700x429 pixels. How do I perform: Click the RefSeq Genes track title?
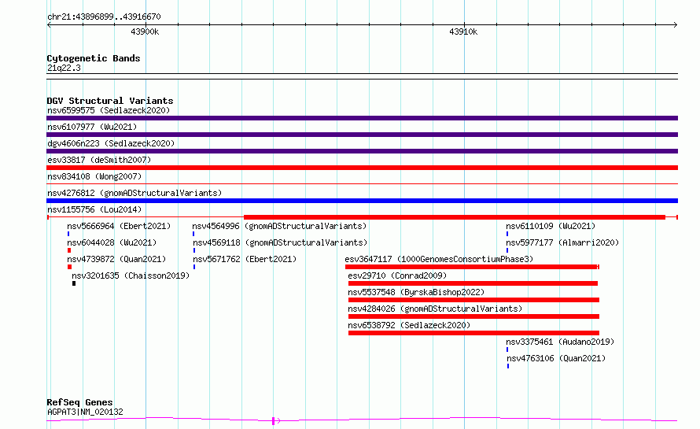point(79,403)
